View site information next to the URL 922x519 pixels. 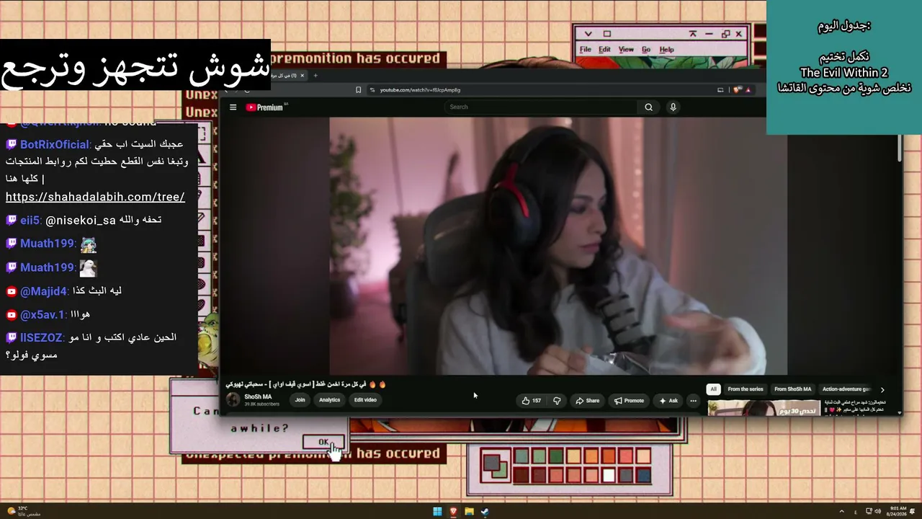pos(372,90)
